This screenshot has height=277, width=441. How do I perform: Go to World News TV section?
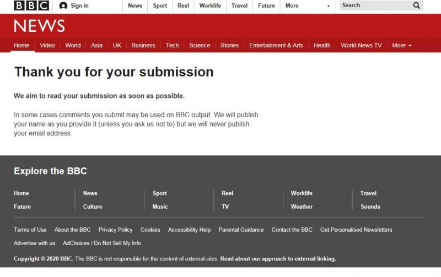(361, 45)
